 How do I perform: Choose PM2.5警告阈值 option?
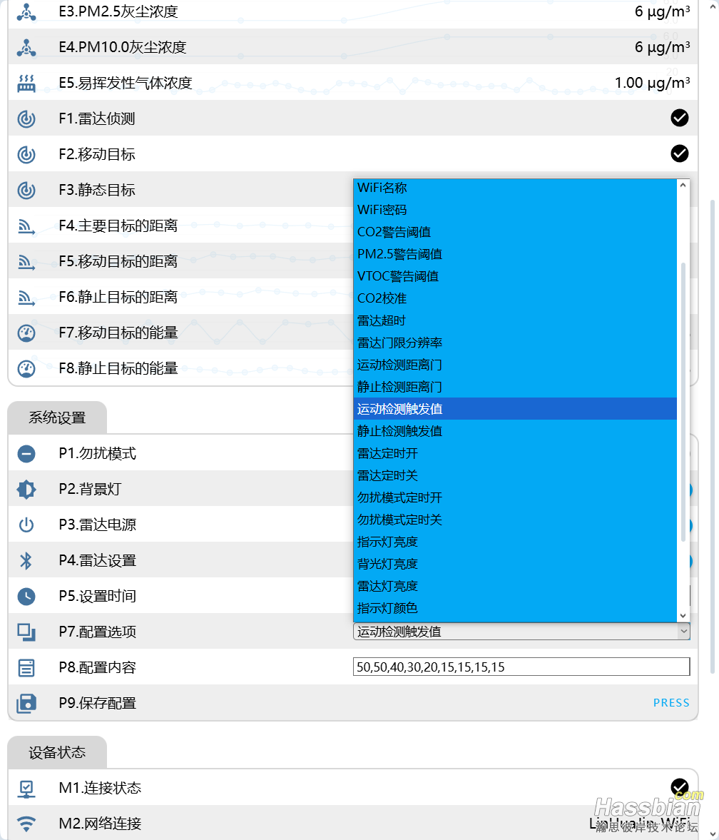[515, 254]
